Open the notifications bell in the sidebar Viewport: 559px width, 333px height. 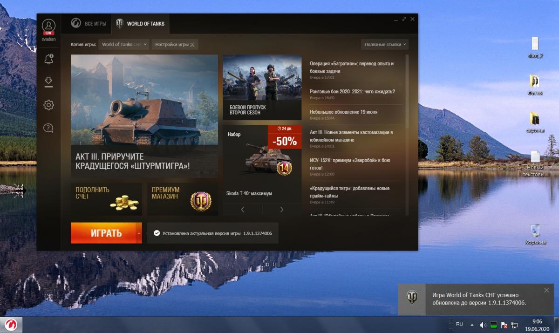48,59
